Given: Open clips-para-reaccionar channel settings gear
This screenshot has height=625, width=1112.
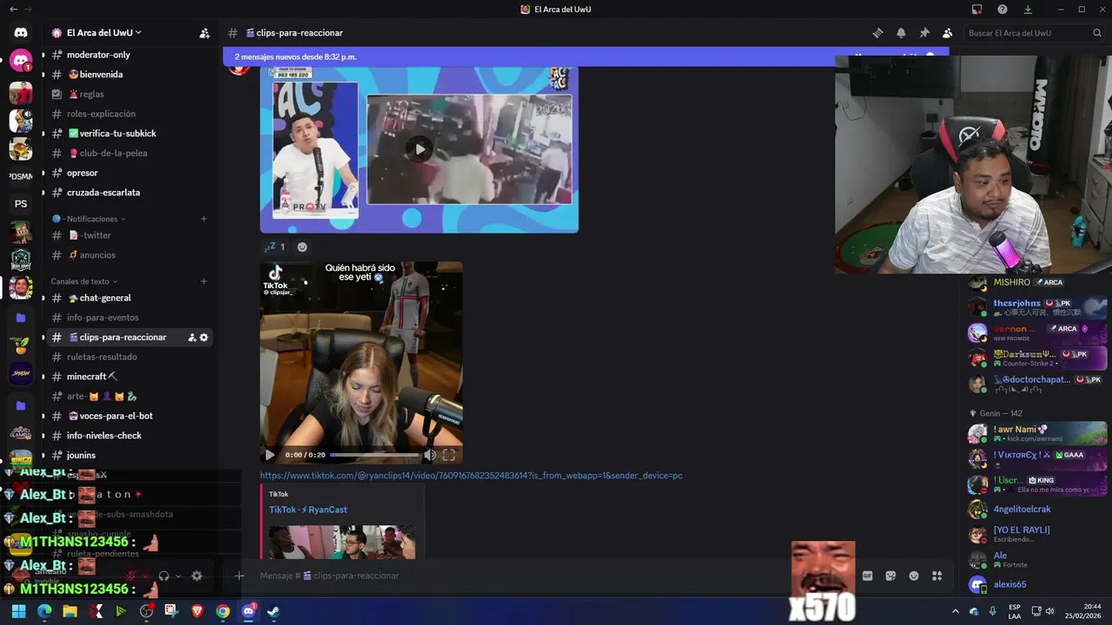Looking at the screenshot, I should (204, 338).
